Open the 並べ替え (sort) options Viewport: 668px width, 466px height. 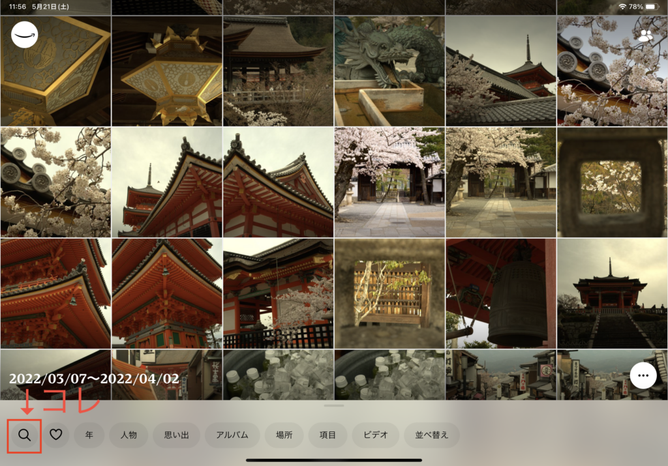(x=432, y=435)
